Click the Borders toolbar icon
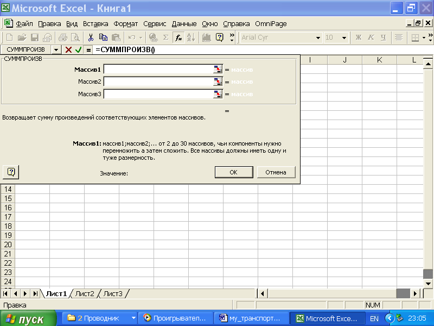This screenshot has width=434, height=326. [415, 37]
